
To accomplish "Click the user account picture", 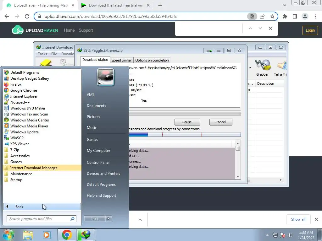I will [x=106, y=77].
